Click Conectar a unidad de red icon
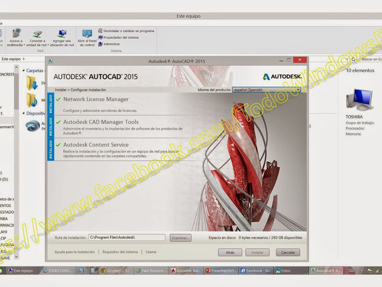Image resolution: width=382 pixels, height=287 pixels. point(37,34)
